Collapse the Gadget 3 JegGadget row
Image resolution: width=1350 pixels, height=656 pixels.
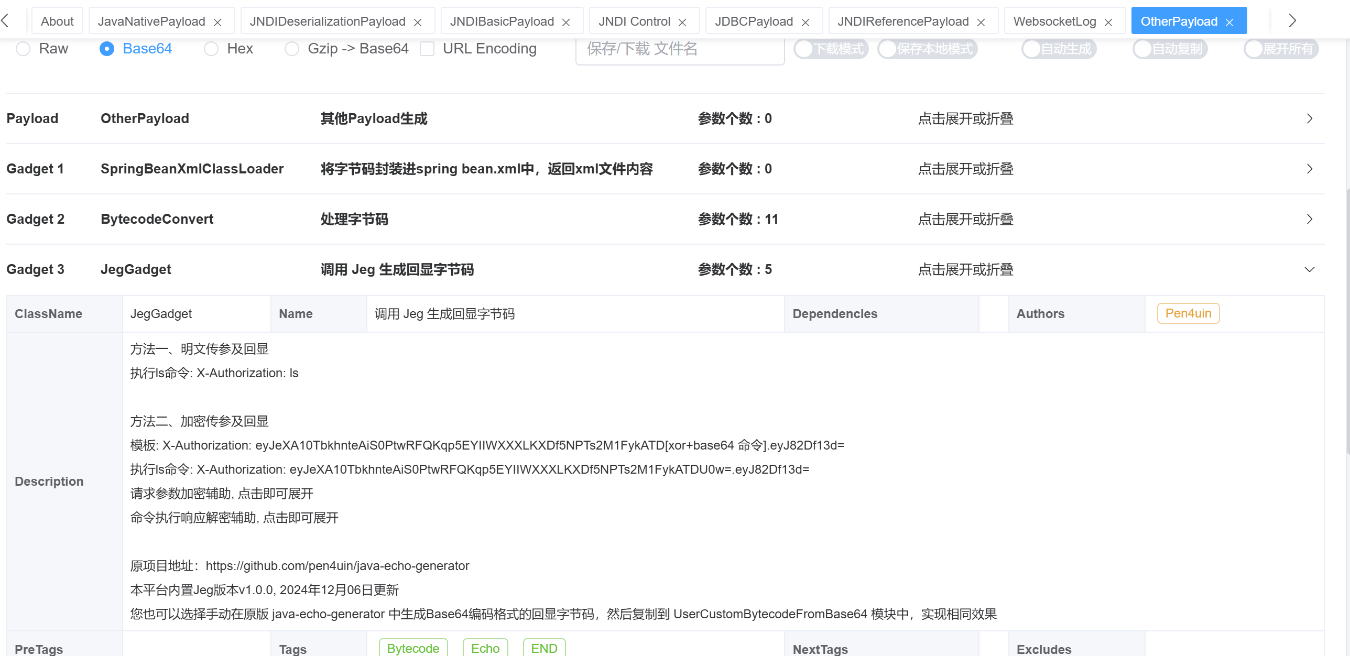point(1309,269)
